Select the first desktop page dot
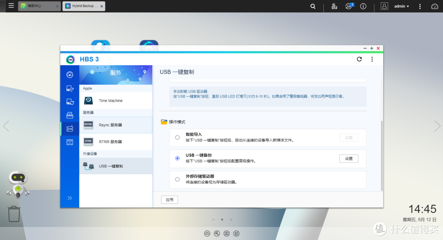The height and width of the screenshot is (240, 443). (x=213, y=219)
